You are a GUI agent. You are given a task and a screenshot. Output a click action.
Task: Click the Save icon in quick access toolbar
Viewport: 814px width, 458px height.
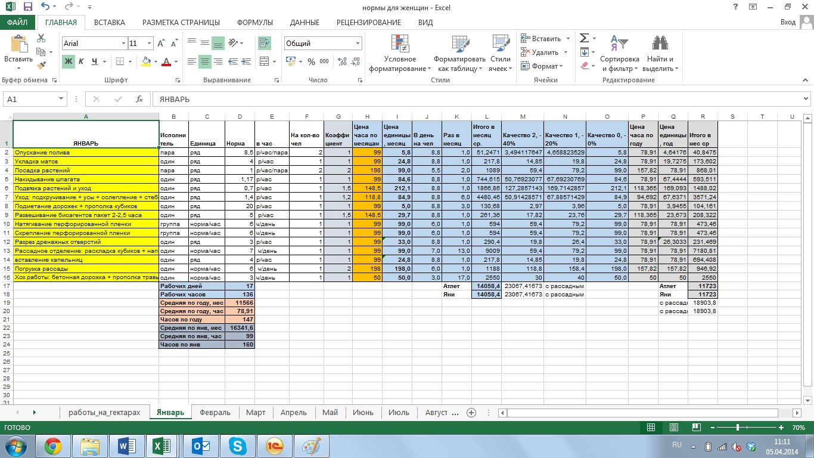click(x=28, y=7)
